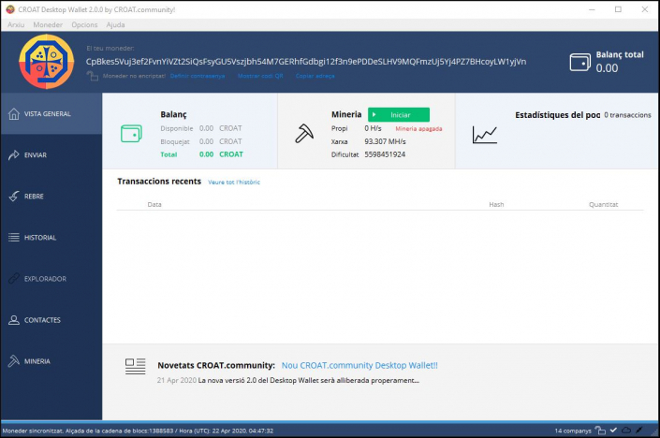Image resolution: width=660 pixels, height=438 pixels.
Task: Maximize the CROAT Desktop Wallet window
Action: pyautogui.click(x=618, y=9)
